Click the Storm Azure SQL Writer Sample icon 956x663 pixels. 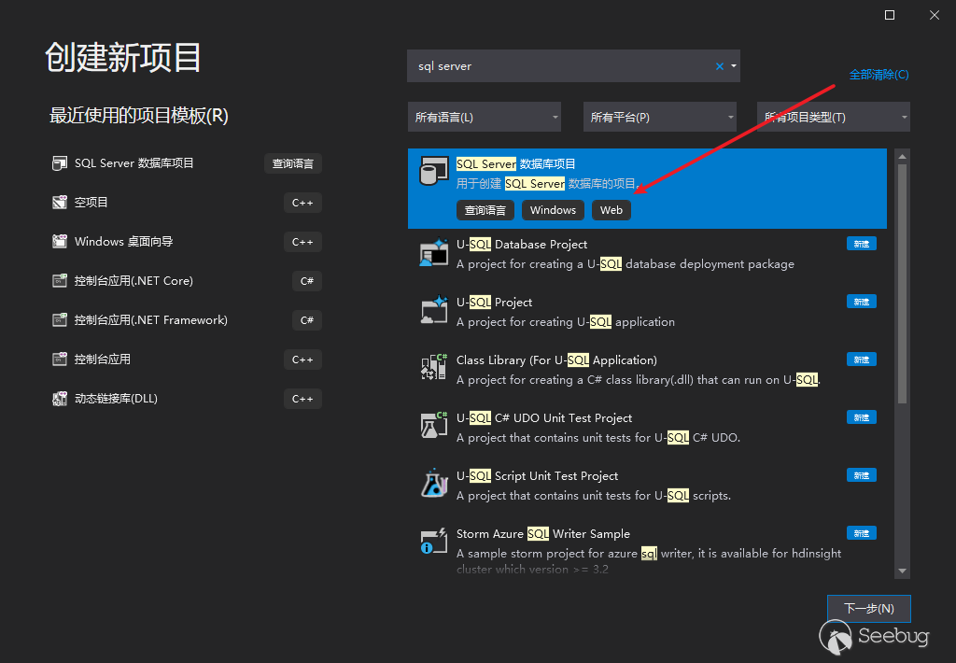click(433, 541)
